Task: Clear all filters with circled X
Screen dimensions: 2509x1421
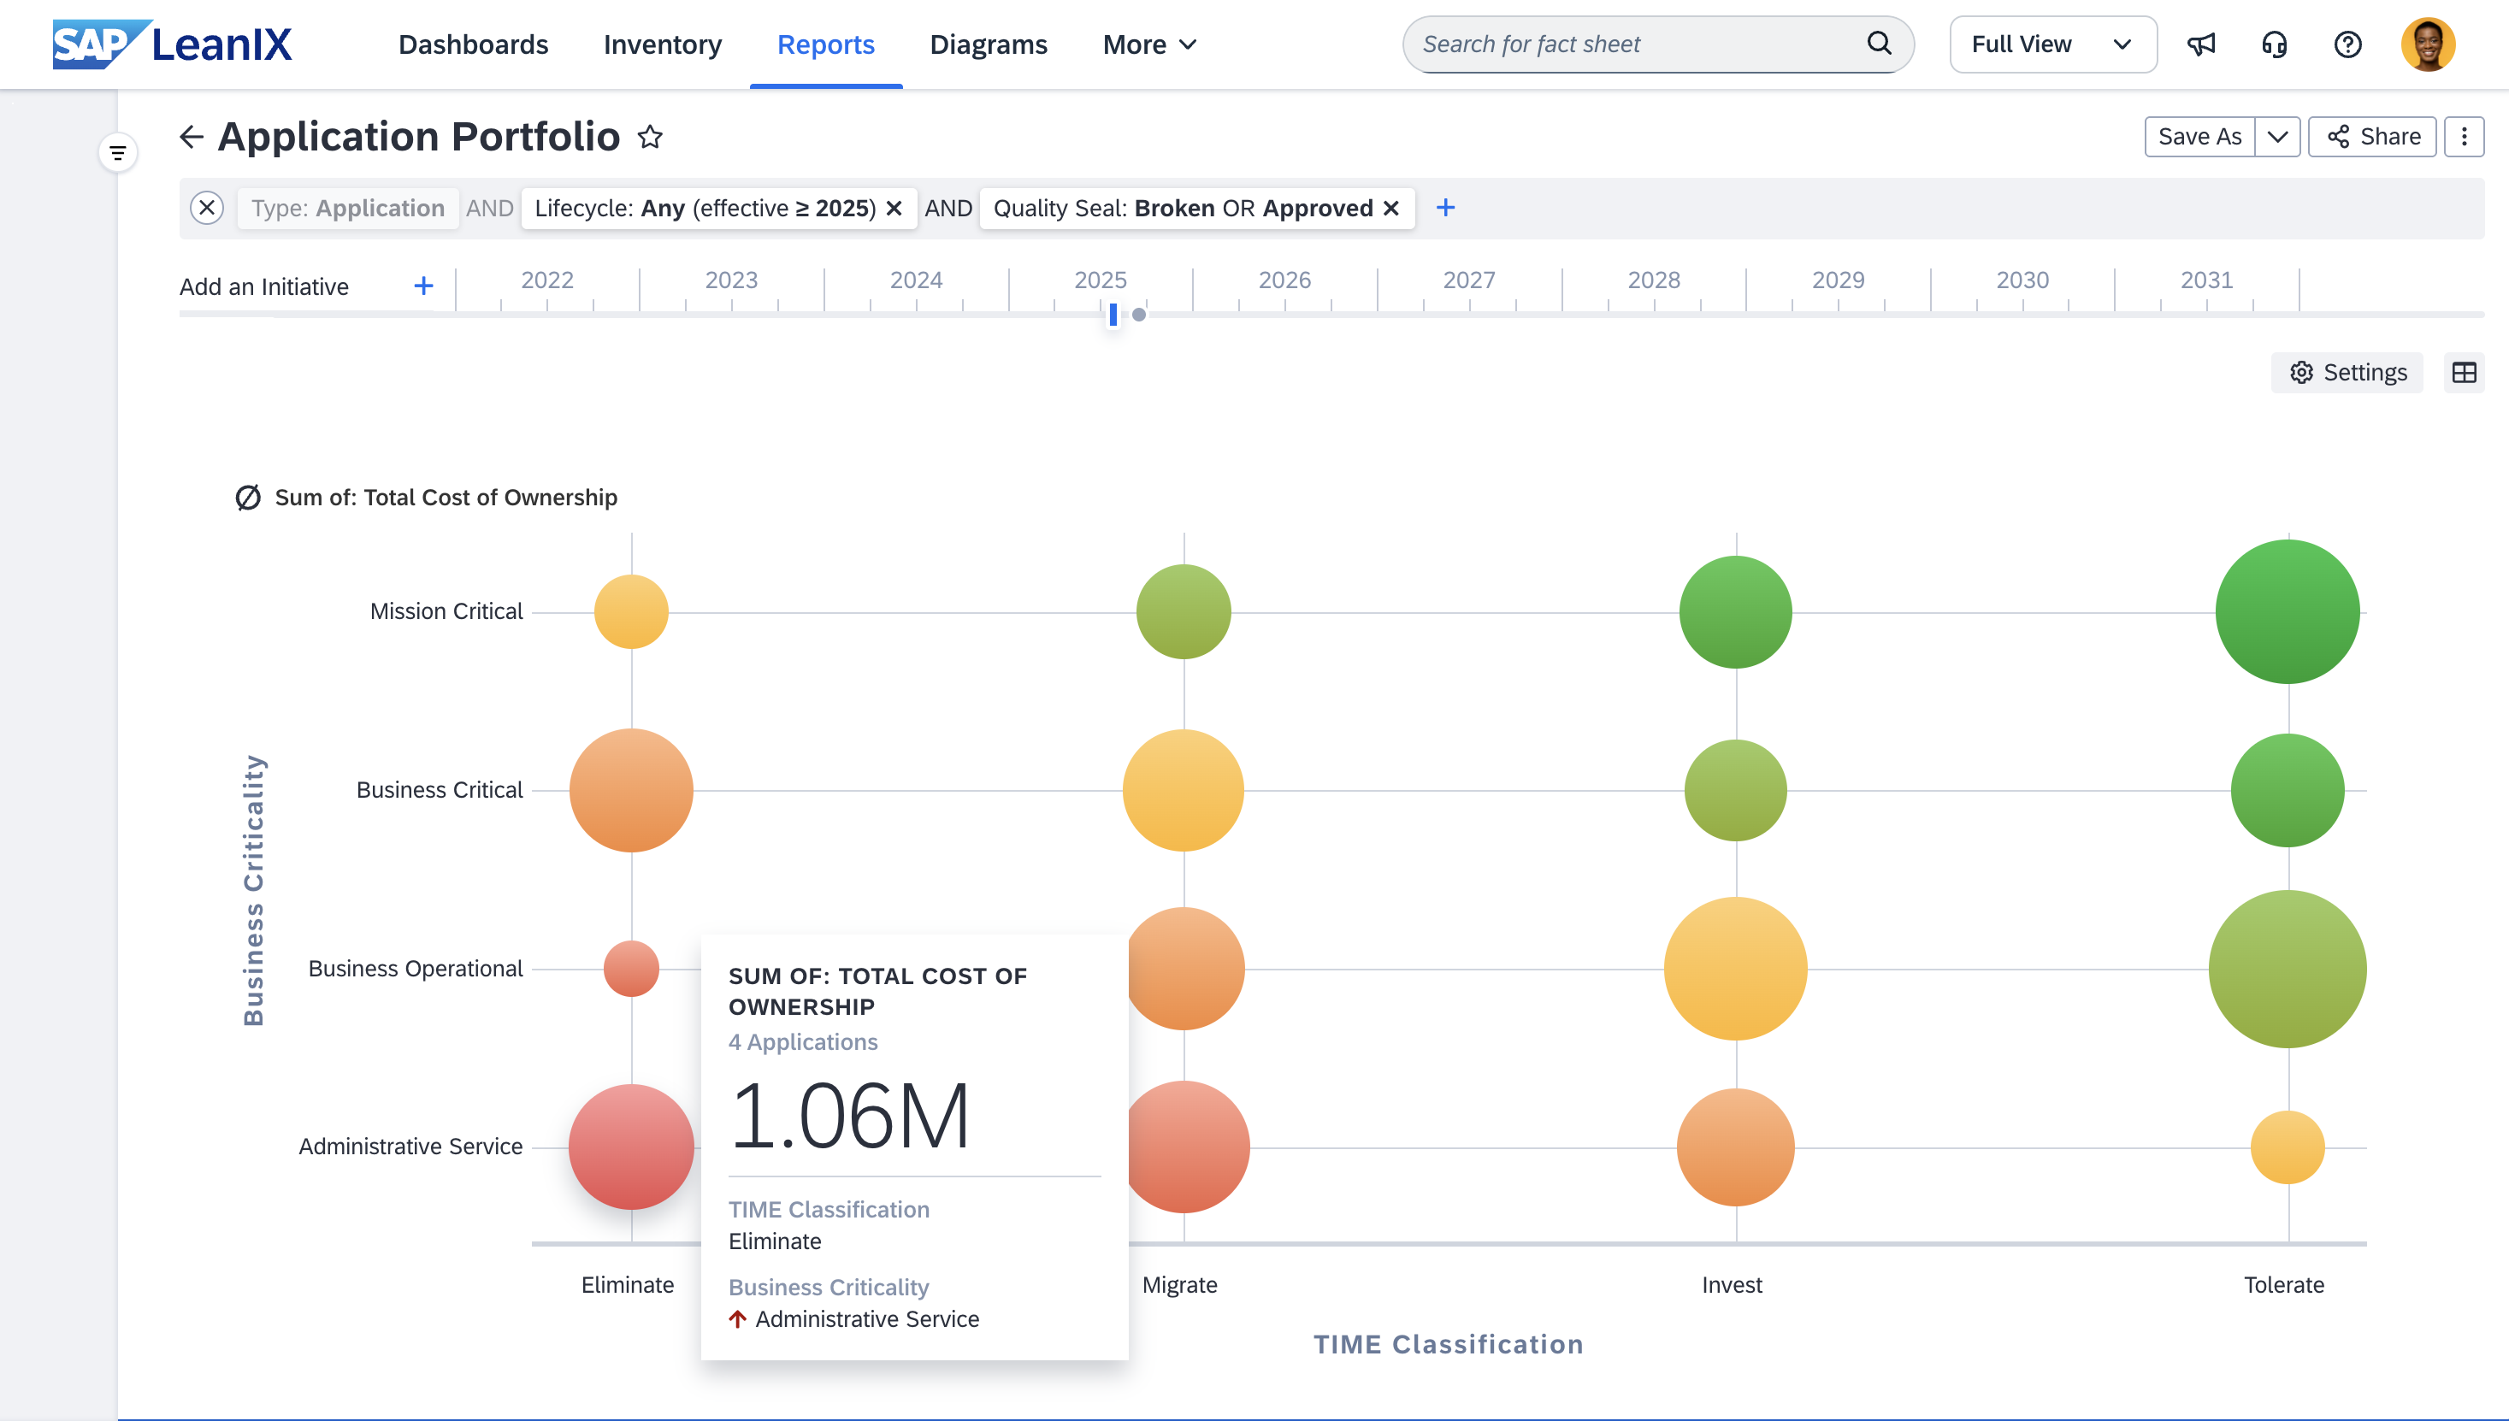Action: (207, 208)
